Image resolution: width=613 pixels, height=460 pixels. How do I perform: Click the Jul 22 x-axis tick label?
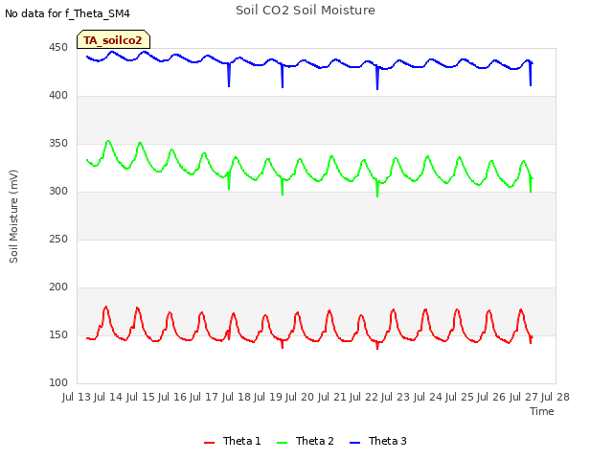pos(364,397)
